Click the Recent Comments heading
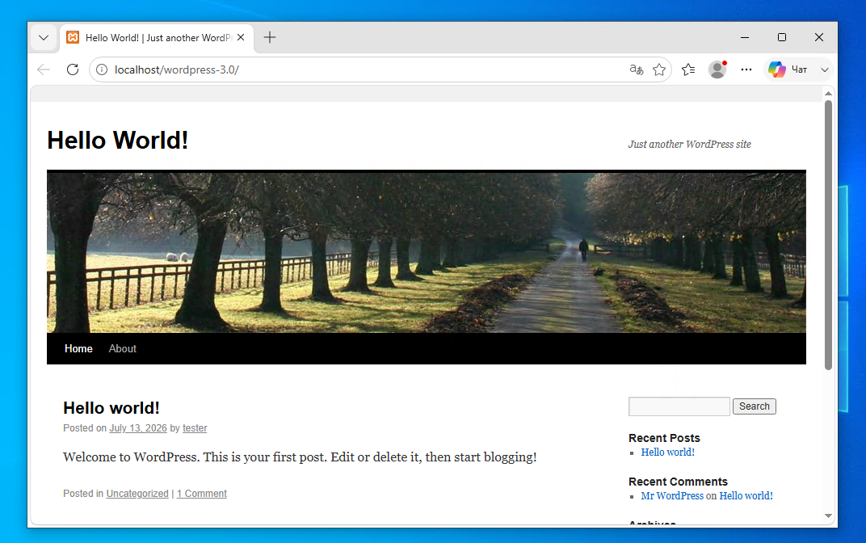866x543 pixels. pyautogui.click(x=679, y=482)
